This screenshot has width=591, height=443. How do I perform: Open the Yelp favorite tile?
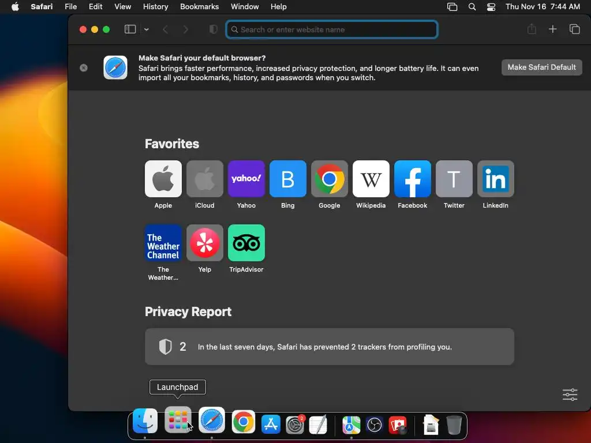205,243
